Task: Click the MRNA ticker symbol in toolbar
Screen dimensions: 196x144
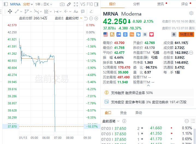Action: (15, 4)
